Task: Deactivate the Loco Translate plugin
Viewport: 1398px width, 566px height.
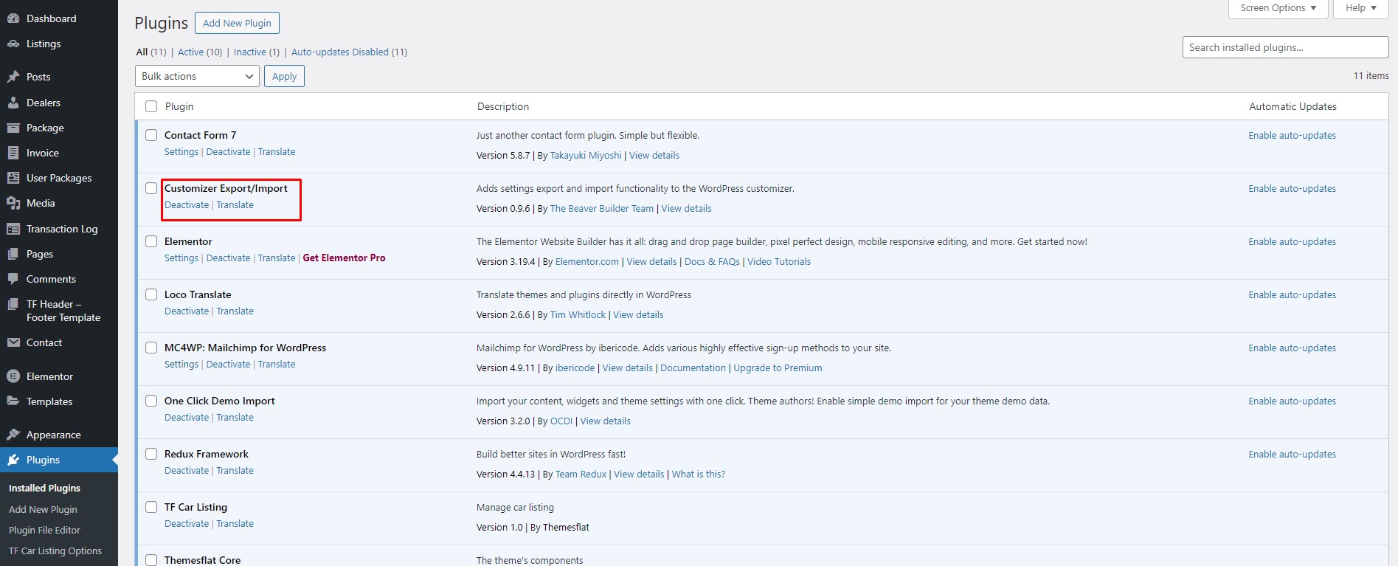Action: point(187,311)
